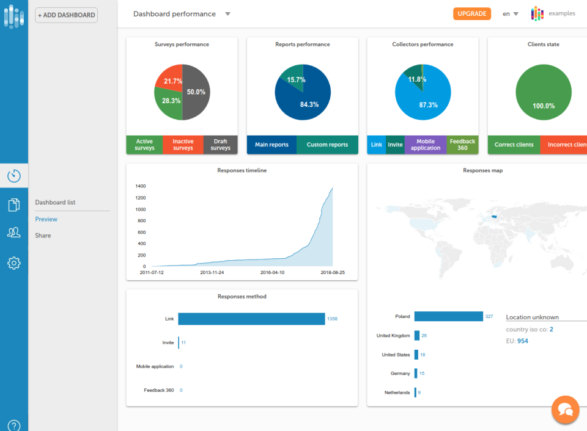Click the United States row label

coord(396,355)
